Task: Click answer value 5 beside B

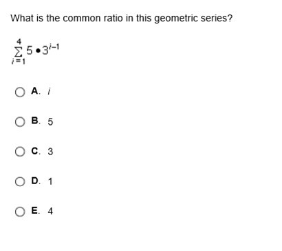Action: tap(50, 121)
